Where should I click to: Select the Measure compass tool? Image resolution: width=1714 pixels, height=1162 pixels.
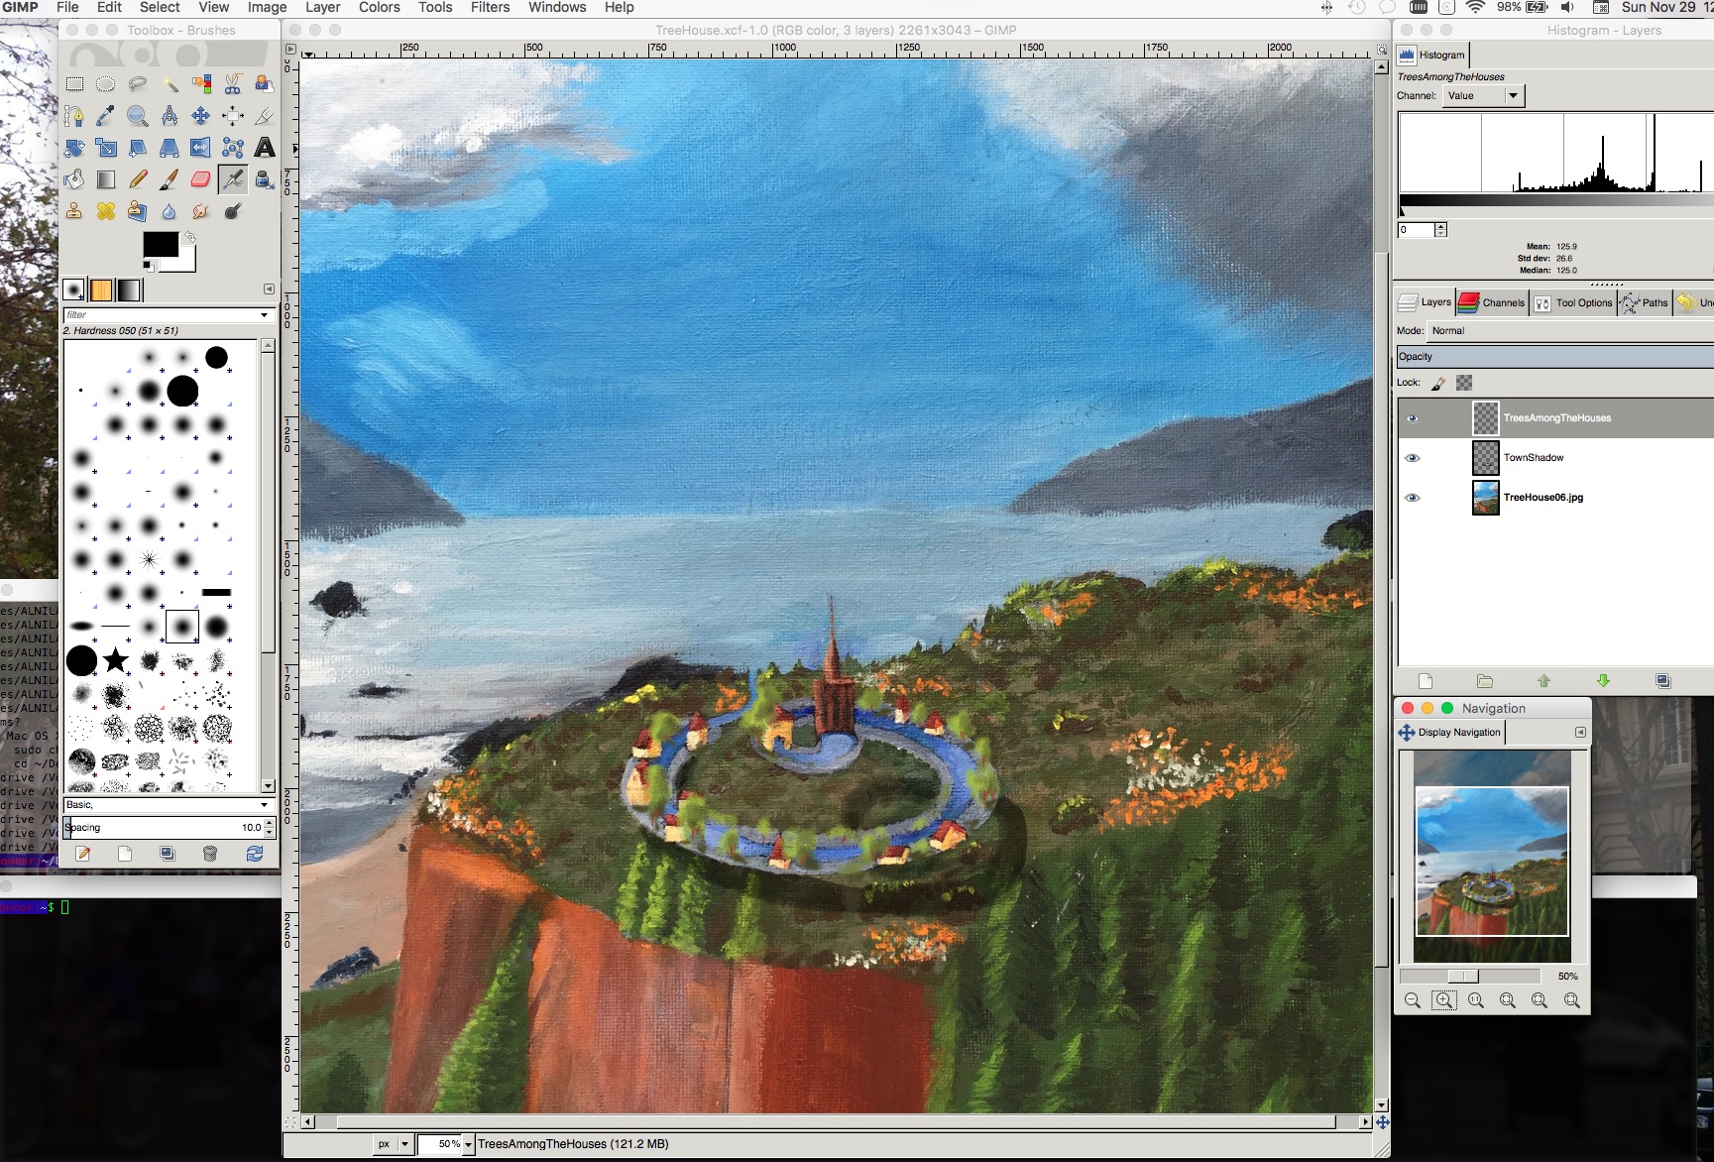pos(170,116)
